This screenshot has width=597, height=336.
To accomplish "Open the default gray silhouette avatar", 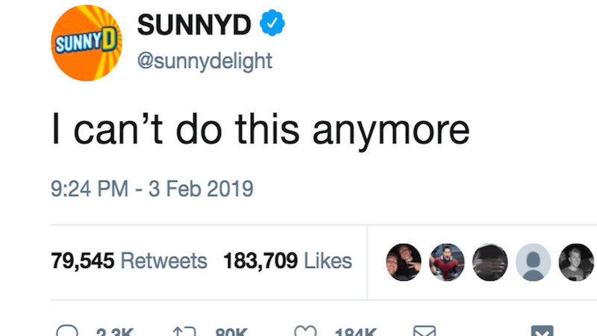I will coord(533,262).
